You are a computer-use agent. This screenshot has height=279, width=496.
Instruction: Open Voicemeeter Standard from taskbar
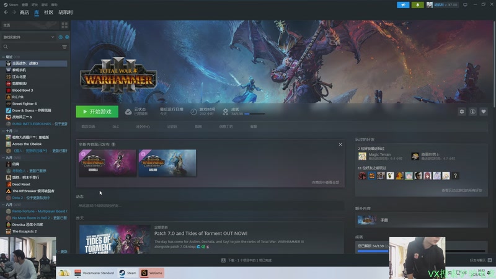tap(94, 273)
